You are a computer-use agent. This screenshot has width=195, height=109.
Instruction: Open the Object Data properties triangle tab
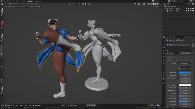point(164,76)
